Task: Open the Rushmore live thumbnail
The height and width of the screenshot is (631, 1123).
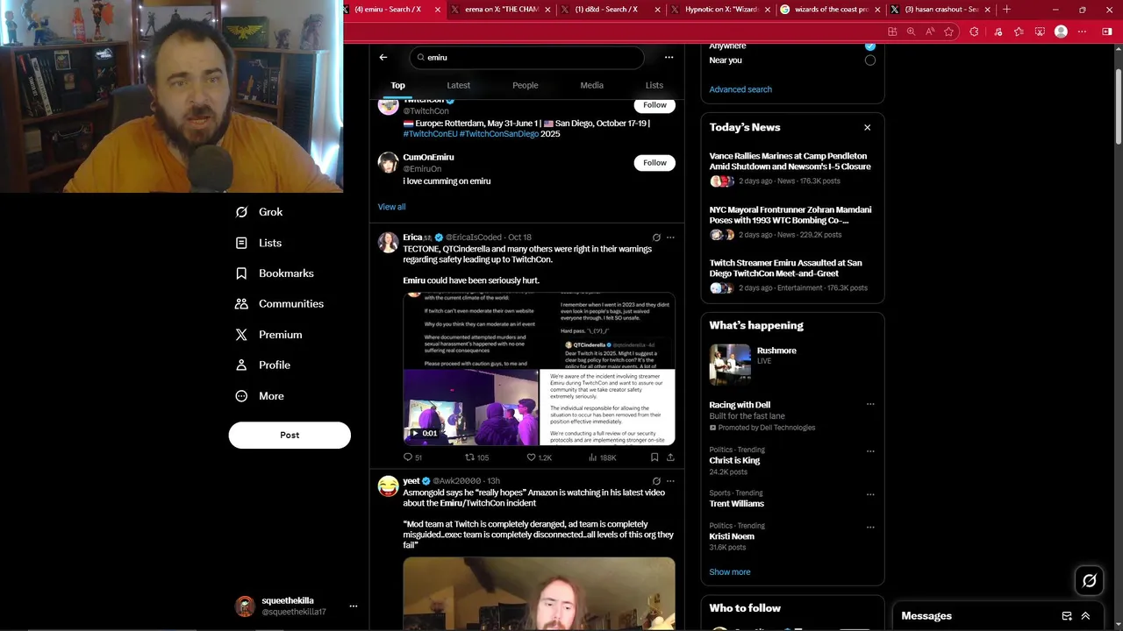Action: pyautogui.click(x=730, y=365)
